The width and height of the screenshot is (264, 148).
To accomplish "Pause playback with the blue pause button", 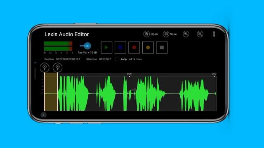I will click(120, 48).
